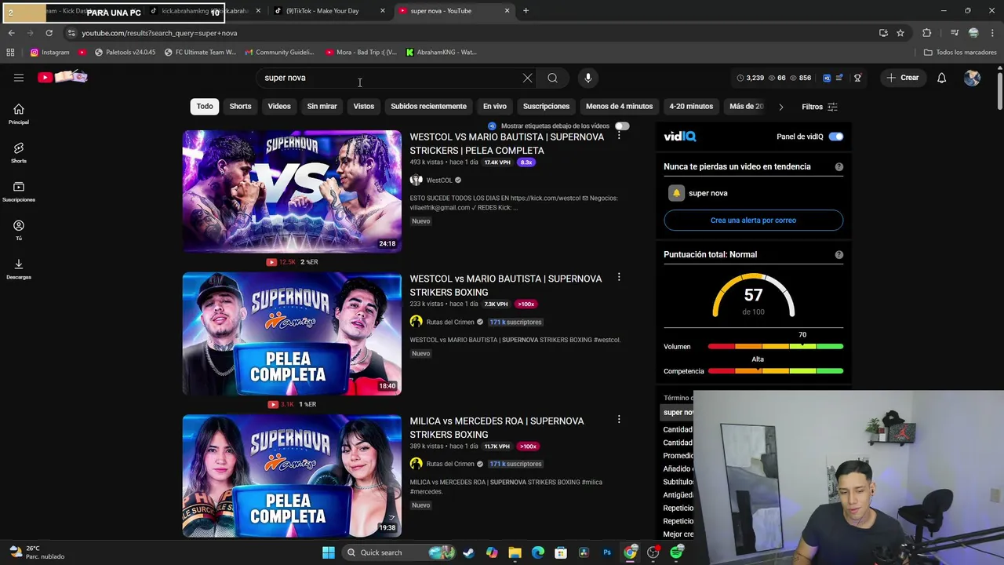1004x565 pixels.
Task: Open vidIQ list icon beside IQ badge
Action: click(839, 78)
